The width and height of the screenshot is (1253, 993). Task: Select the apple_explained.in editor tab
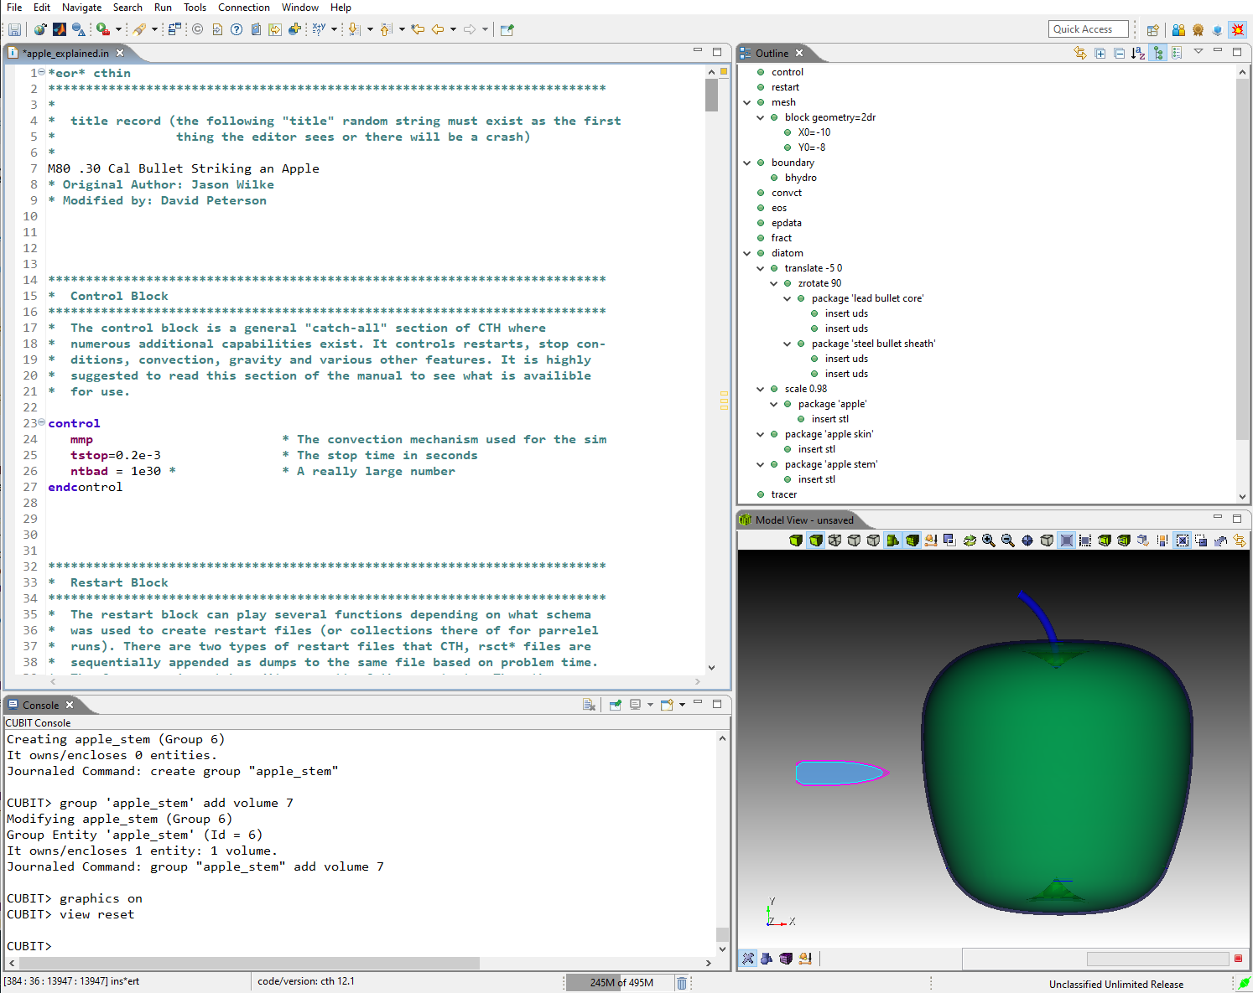click(65, 53)
